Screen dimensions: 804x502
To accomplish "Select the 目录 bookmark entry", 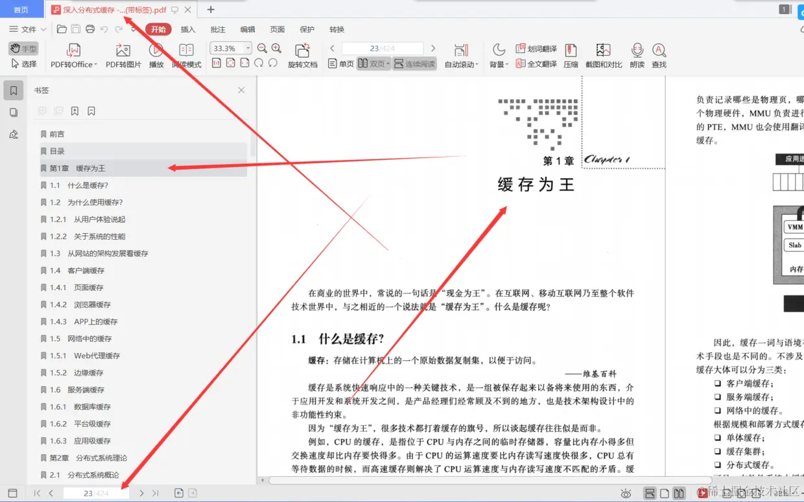I will [143, 151].
